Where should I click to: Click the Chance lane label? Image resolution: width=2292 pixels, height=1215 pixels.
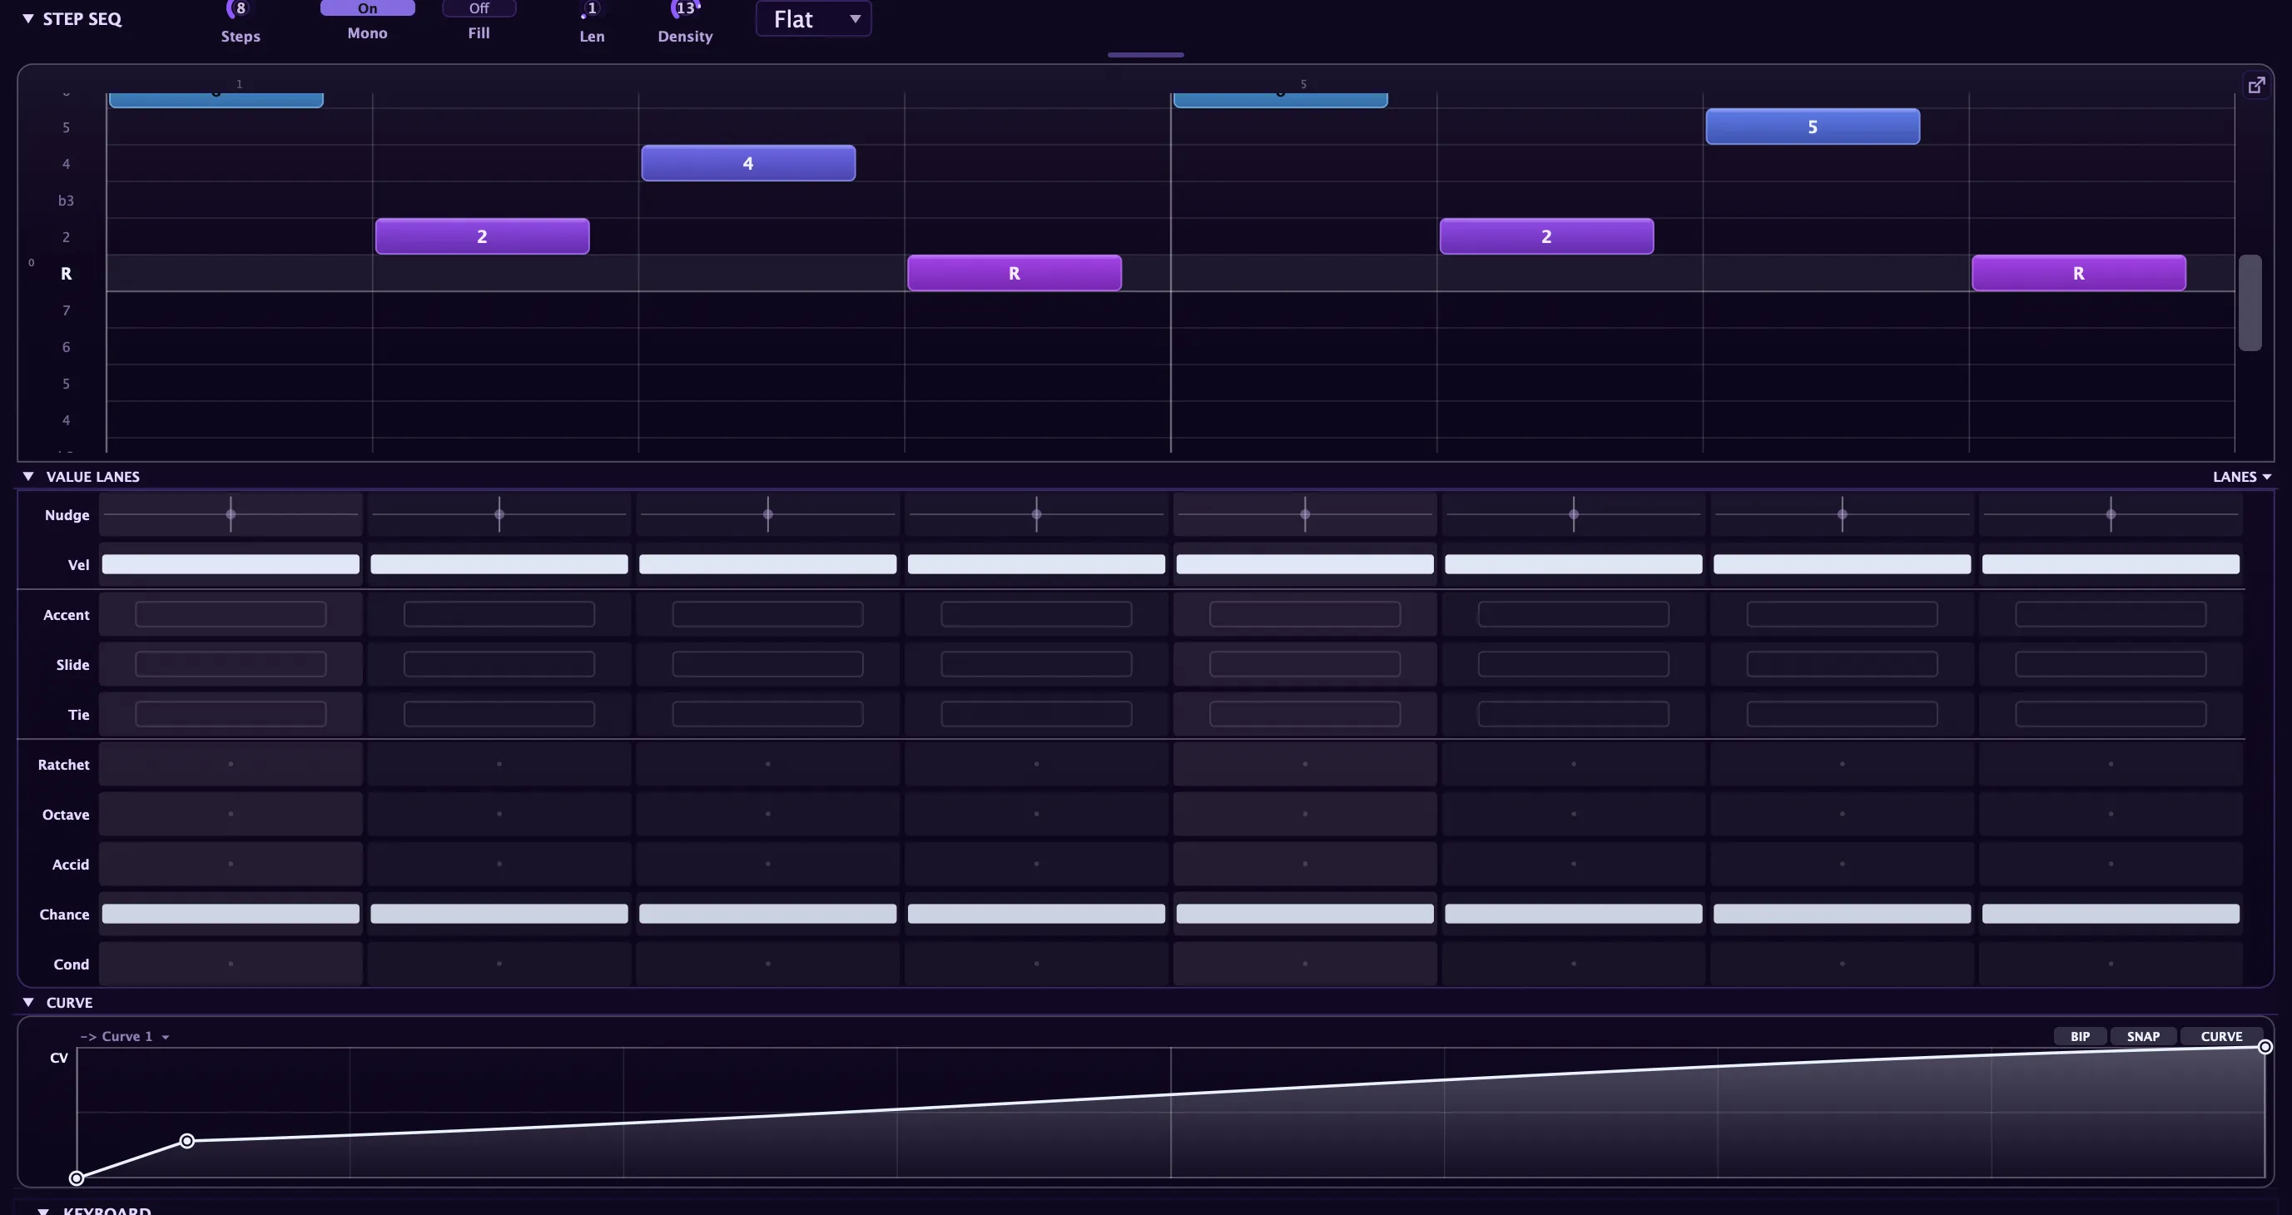(x=64, y=915)
